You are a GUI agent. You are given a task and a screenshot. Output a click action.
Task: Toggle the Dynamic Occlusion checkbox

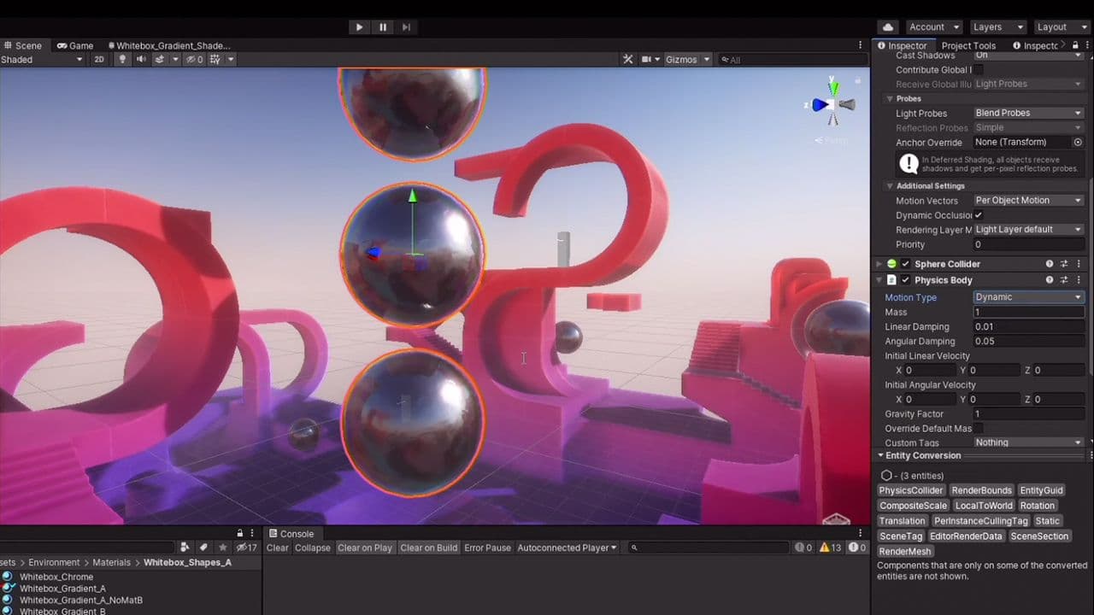point(979,215)
